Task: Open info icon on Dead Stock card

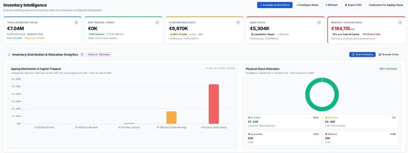Action: click(x=319, y=22)
